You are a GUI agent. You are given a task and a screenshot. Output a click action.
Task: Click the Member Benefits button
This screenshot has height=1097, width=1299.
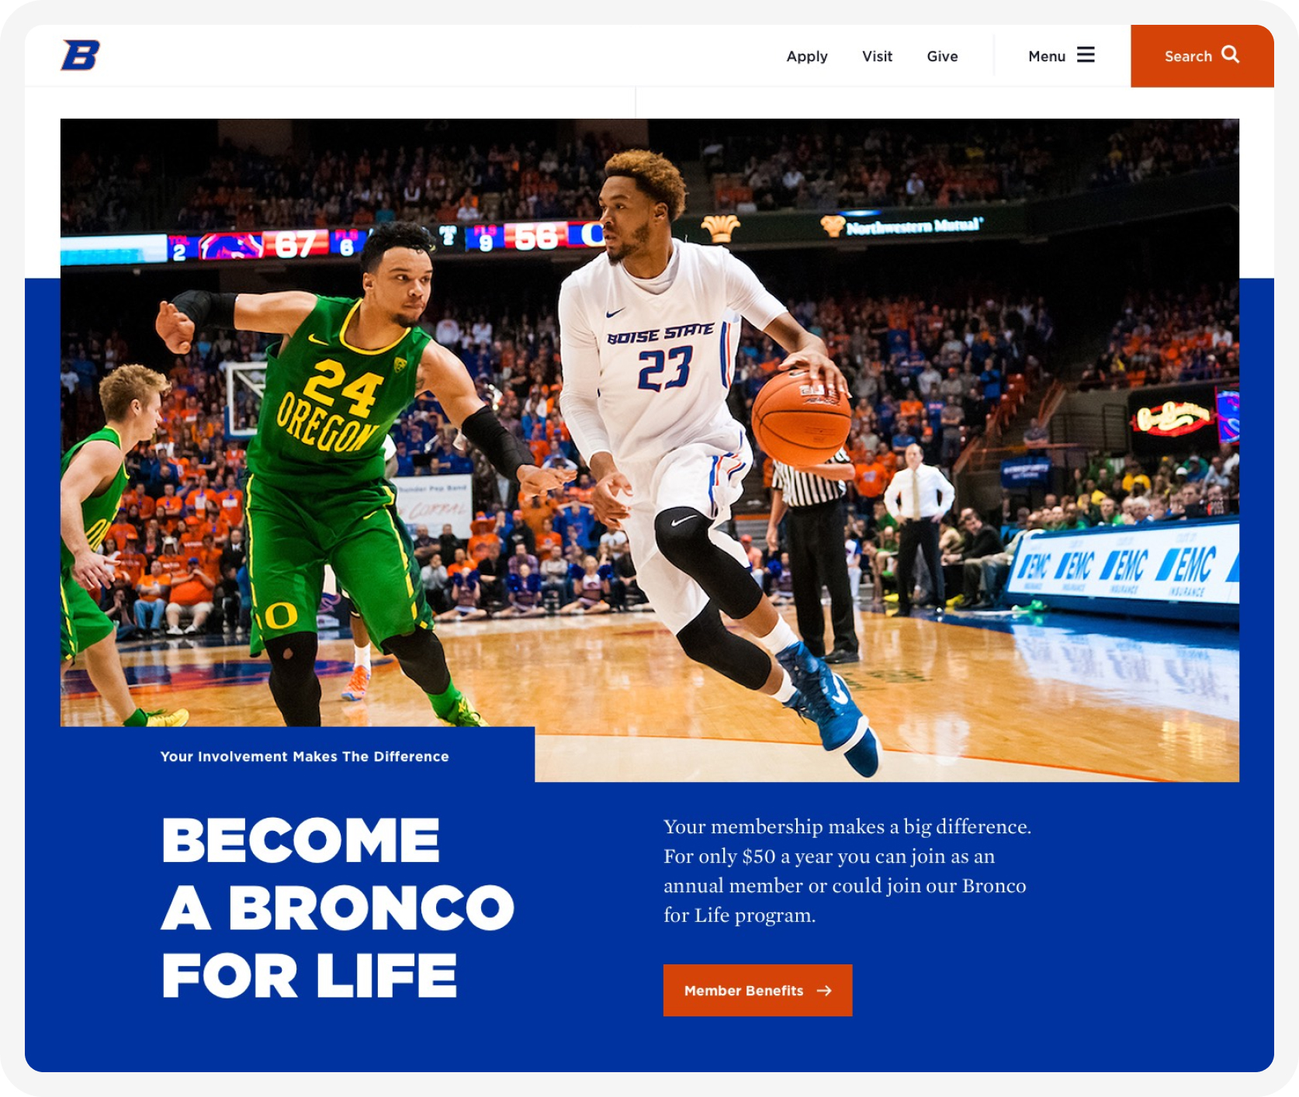click(757, 991)
